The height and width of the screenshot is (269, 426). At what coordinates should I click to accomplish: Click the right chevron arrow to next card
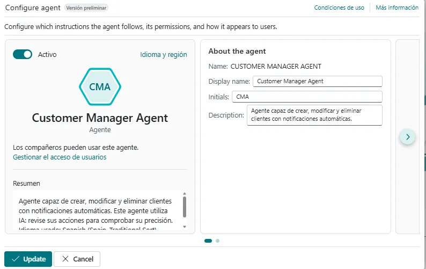click(408, 137)
